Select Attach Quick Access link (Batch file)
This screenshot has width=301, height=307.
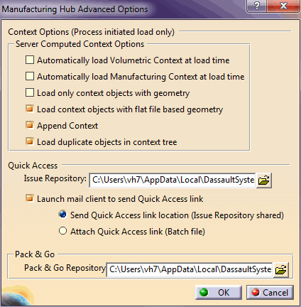click(62, 231)
